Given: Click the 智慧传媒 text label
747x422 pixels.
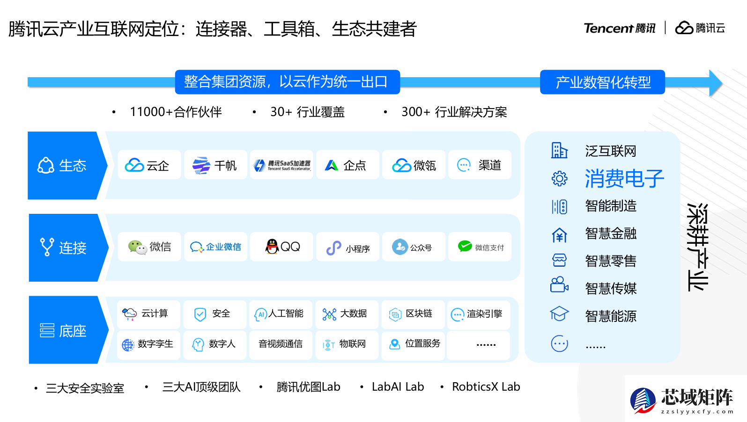Looking at the screenshot, I should coord(611,288).
